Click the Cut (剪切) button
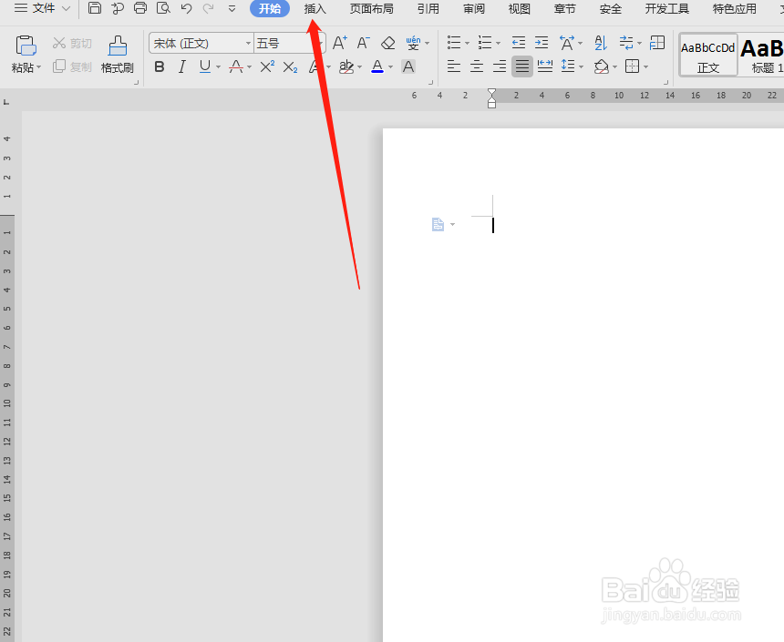The width and height of the screenshot is (784, 642). pos(73,44)
